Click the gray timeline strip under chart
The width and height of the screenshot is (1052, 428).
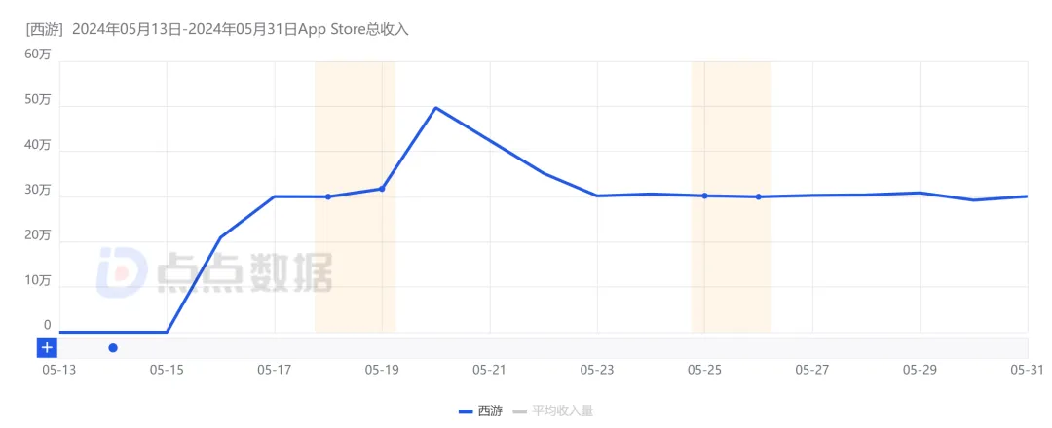click(x=584, y=347)
